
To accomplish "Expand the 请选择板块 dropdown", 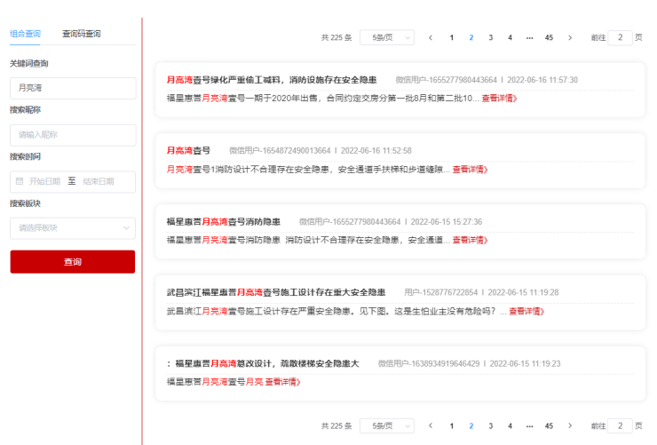I will [x=73, y=228].
